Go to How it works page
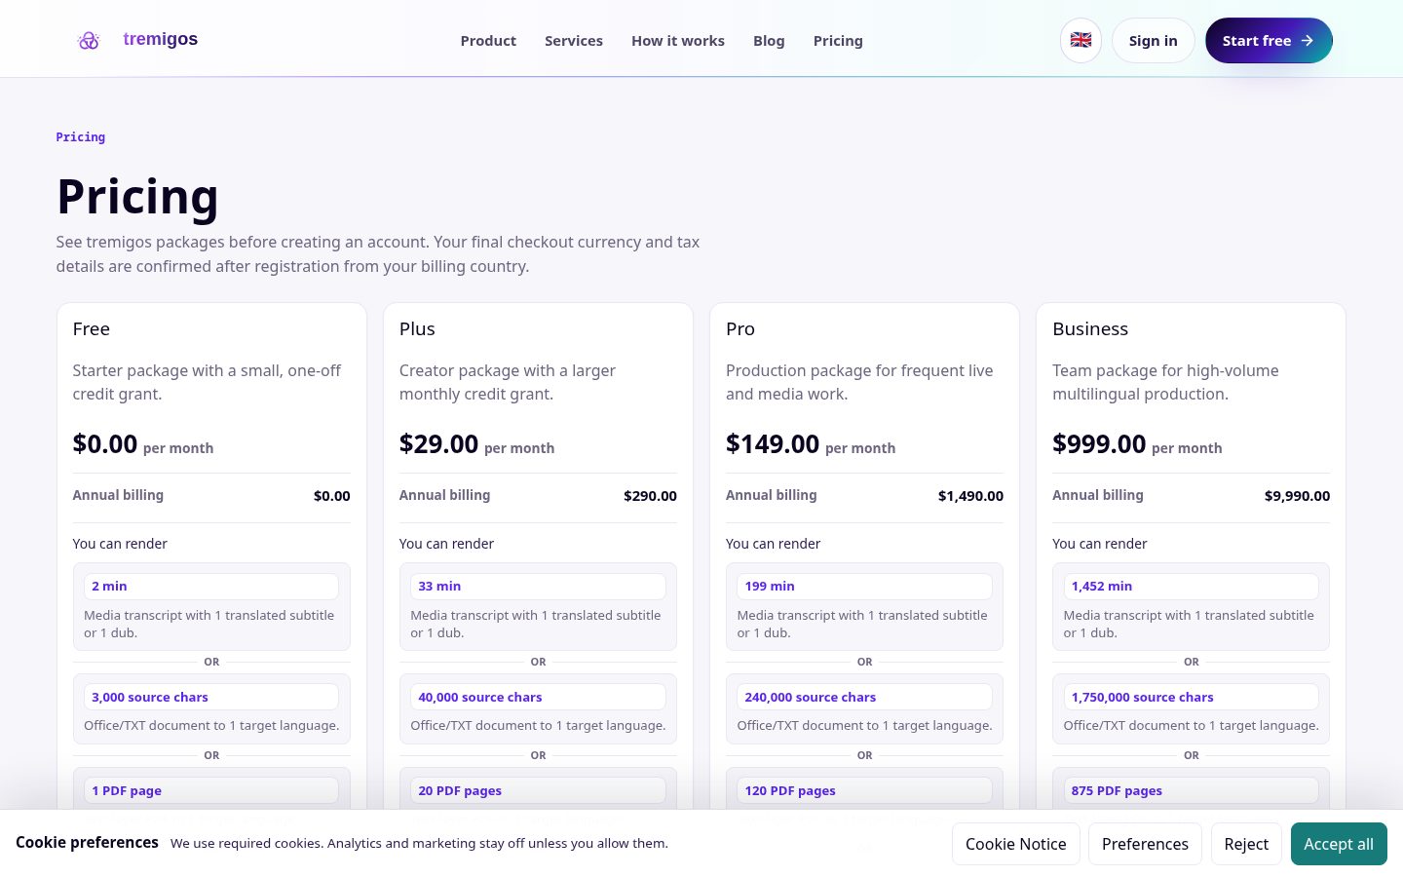This screenshot has width=1403, height=877. (678, 41)
